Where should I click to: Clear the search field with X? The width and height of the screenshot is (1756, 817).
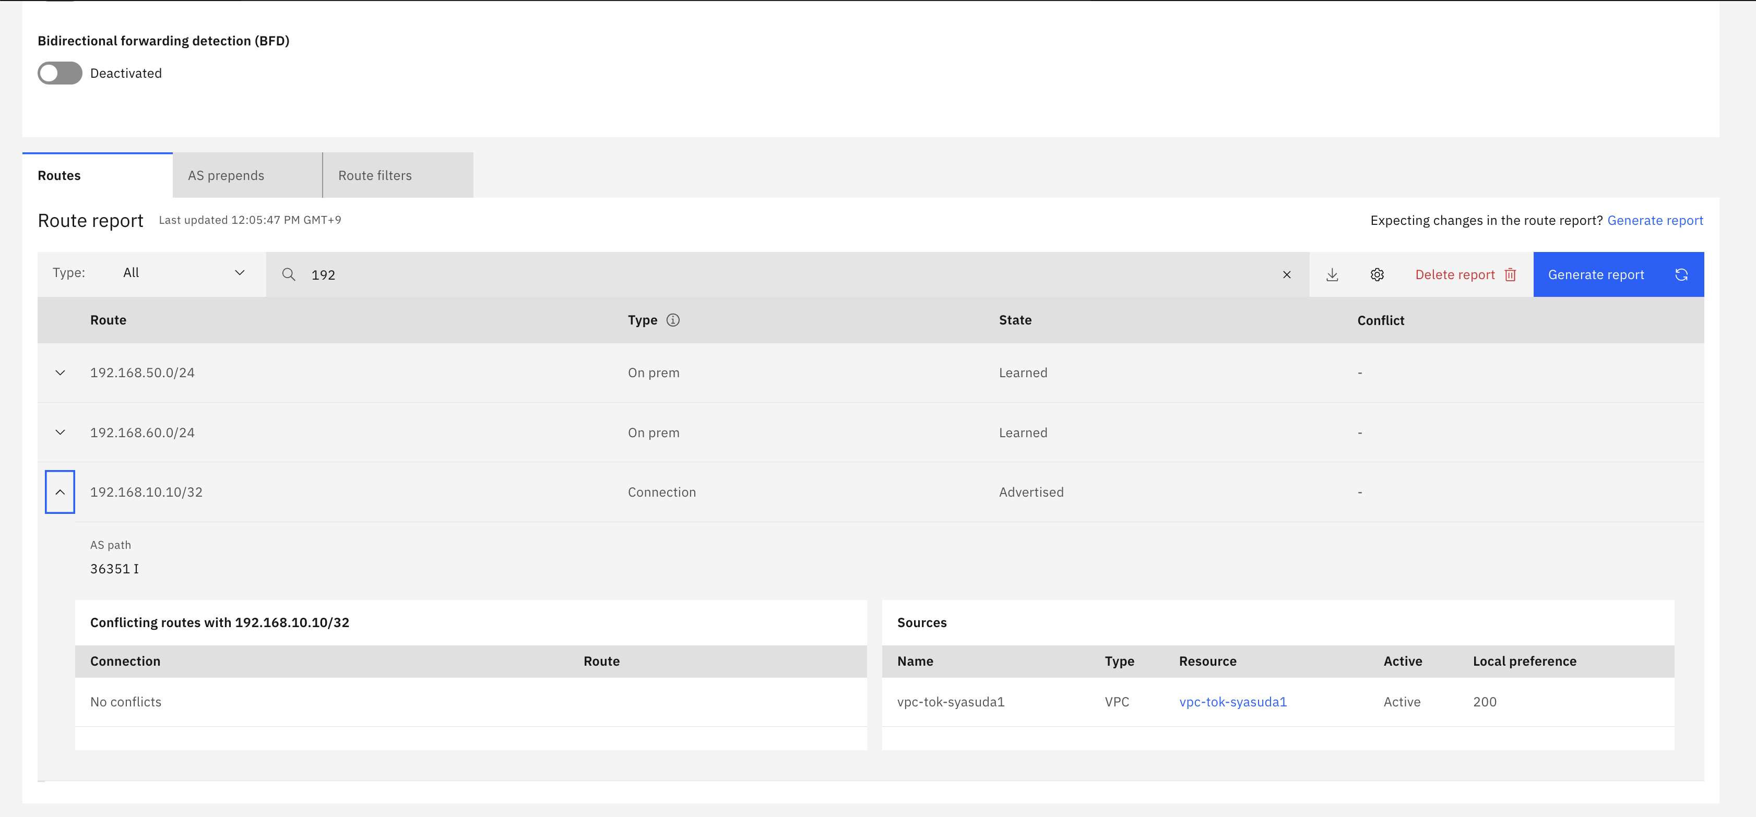pos(1286,274)
